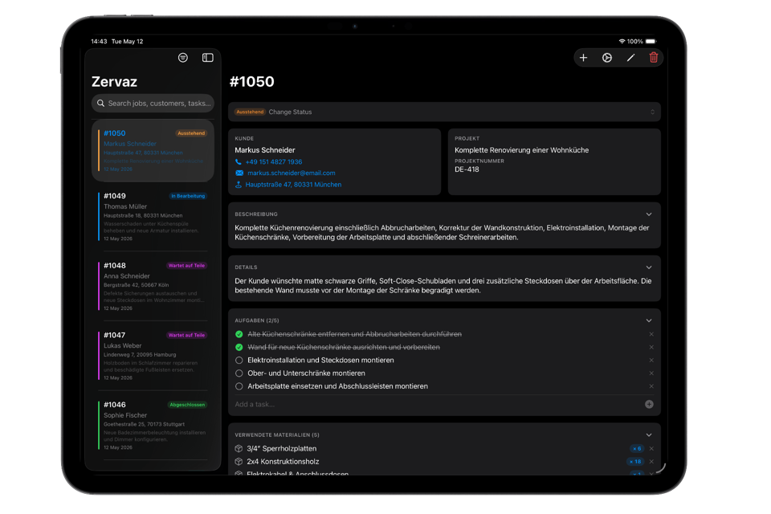Open email markus.schneider@email.com
The width and height of the screenshot is (771, 514).
(291, 173)
